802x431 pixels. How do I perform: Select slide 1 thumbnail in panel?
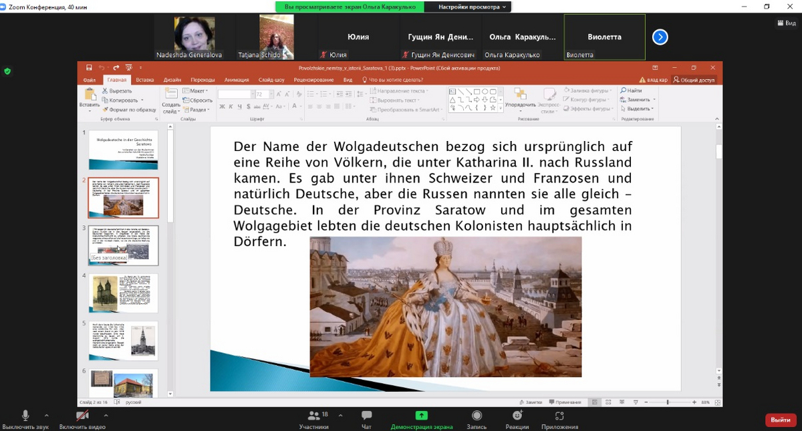124,150
